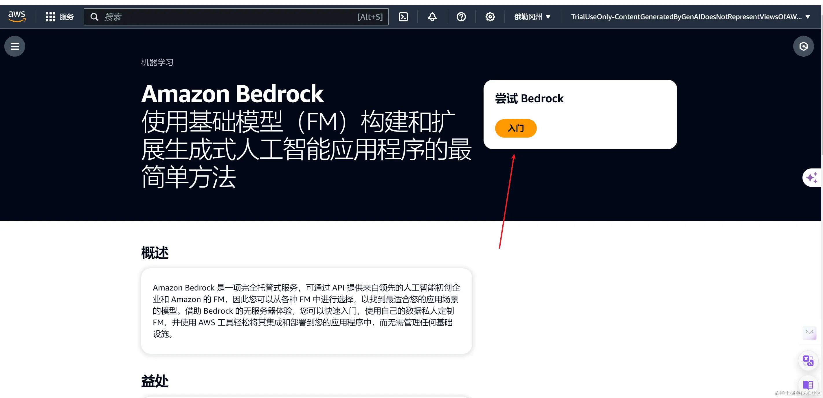
Task: Follow the 机器学习 breadcrumb link
Action: 157,62
